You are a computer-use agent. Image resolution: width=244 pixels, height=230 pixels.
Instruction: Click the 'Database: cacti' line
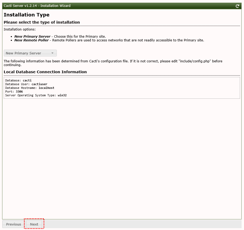pos(18,80)
